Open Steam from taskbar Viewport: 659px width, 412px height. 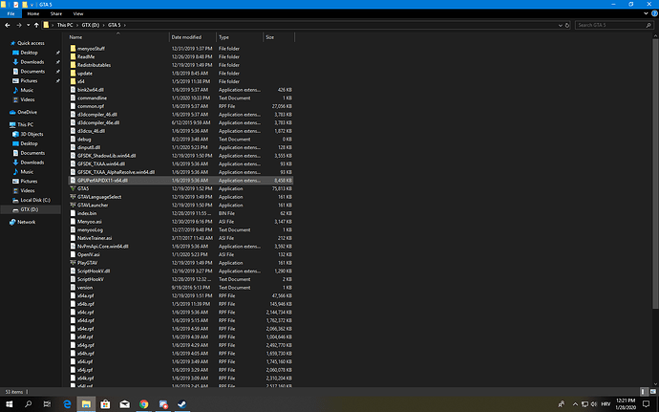tap(182, 404)
